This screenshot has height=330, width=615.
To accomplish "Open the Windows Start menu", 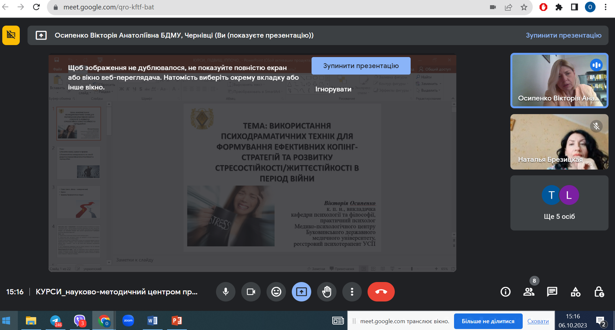I will click(x=6, y=321).
